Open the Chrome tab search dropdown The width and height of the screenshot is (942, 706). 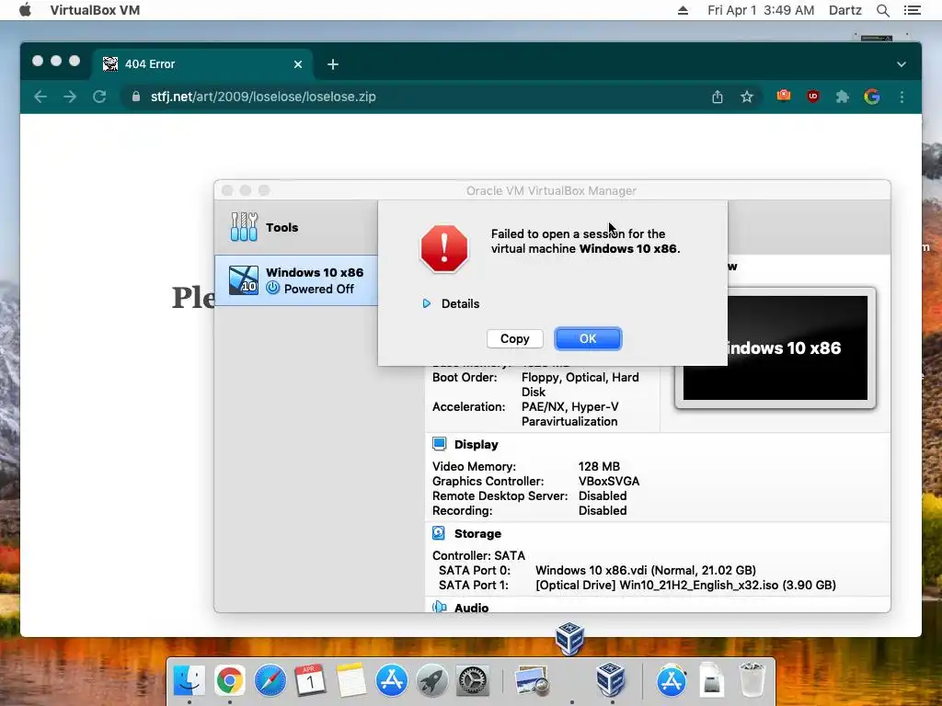tap(902, 64)
